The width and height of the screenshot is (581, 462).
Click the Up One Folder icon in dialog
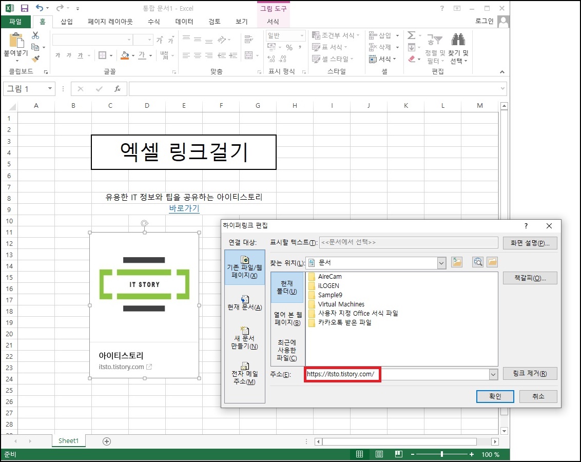(x=457, y=262)
